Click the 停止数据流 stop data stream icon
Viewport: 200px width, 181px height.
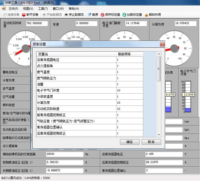pyautogui.click(x=66, y=15)
